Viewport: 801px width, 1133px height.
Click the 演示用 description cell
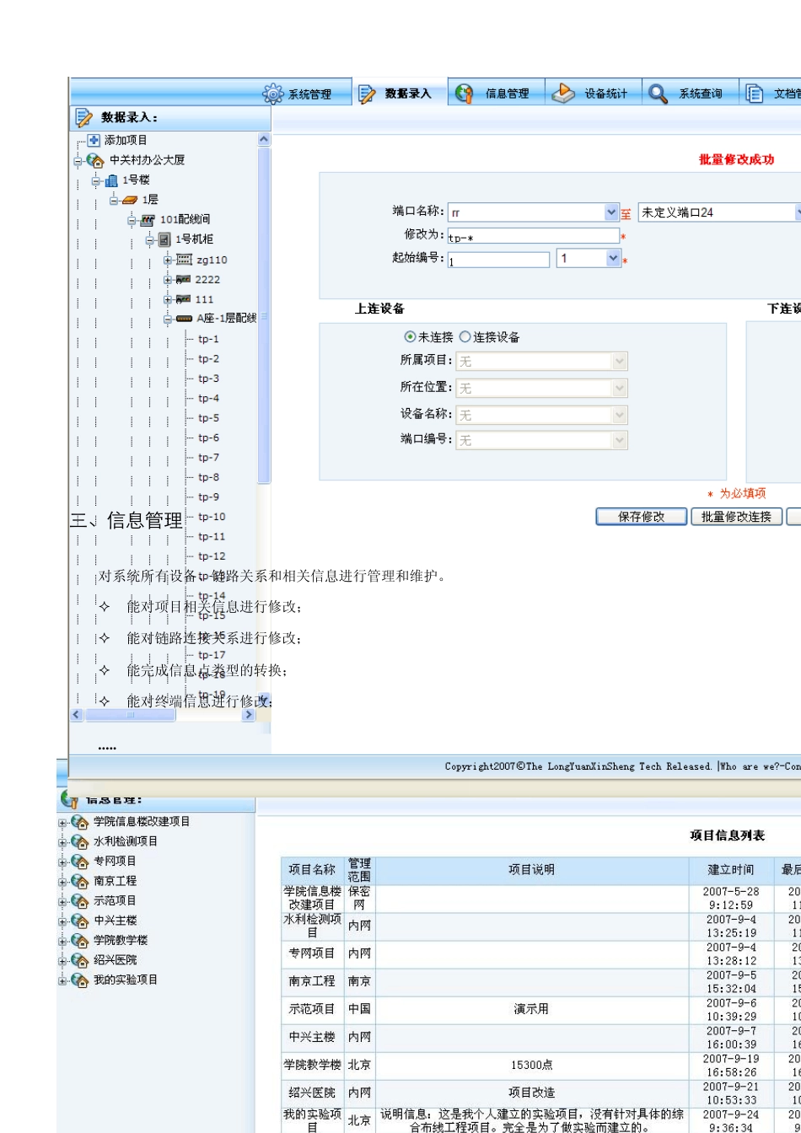(x=531, y=1009)
